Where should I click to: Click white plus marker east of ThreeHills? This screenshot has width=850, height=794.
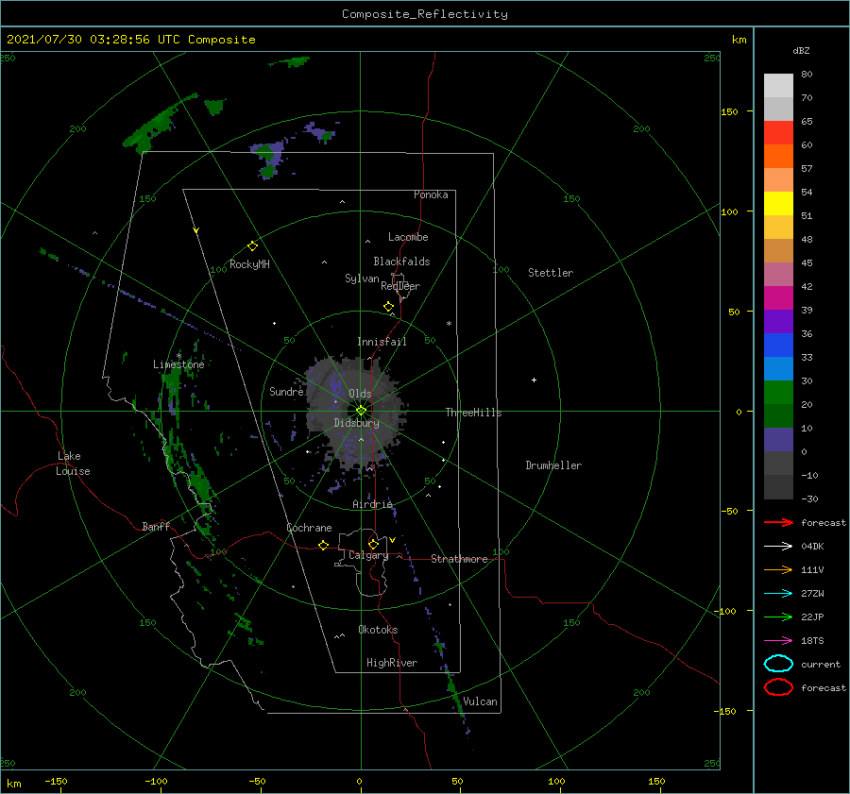click(534, 380)
